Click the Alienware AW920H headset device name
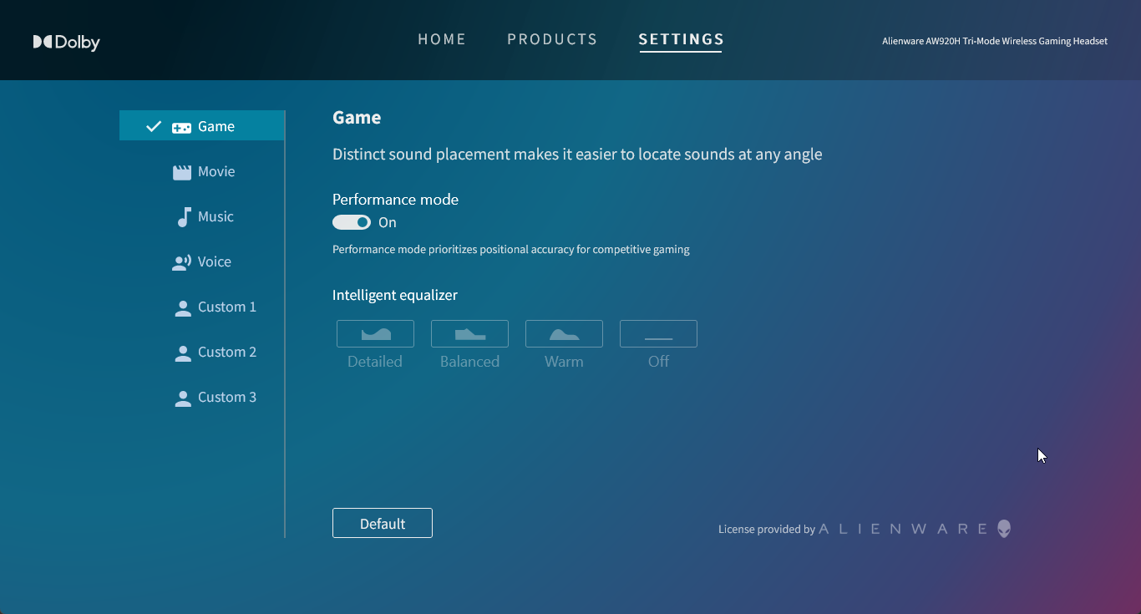The height and width of the screenshot is (614, 1141). [995, 41]
